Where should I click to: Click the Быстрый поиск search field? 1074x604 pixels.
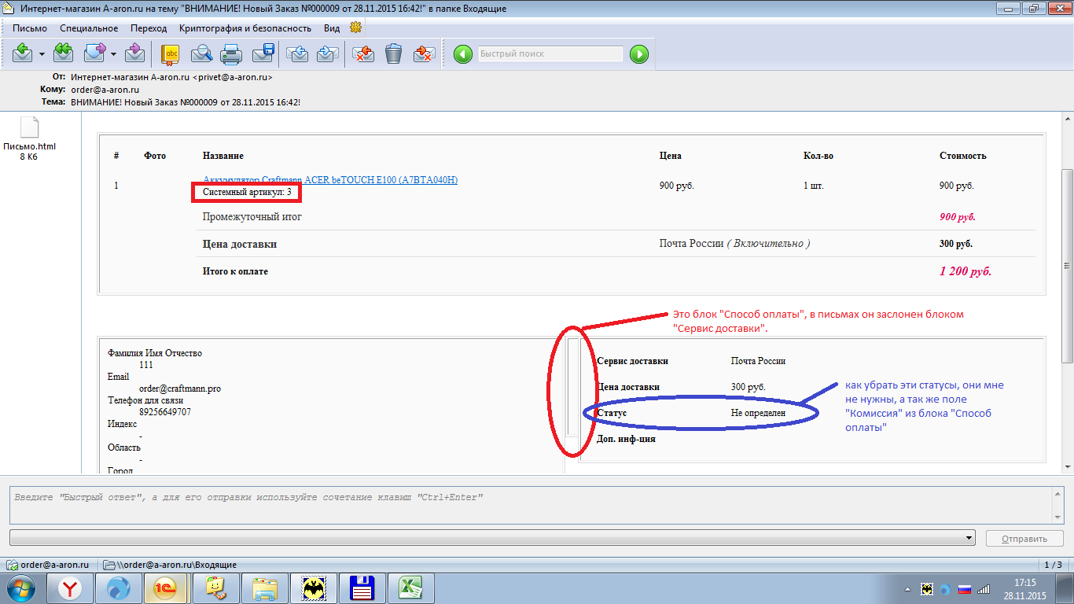click(550, 54)
